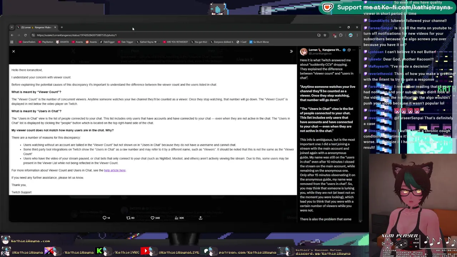Click the Twitch support email image
Screen dimensions: 457x257
point(153,129)
